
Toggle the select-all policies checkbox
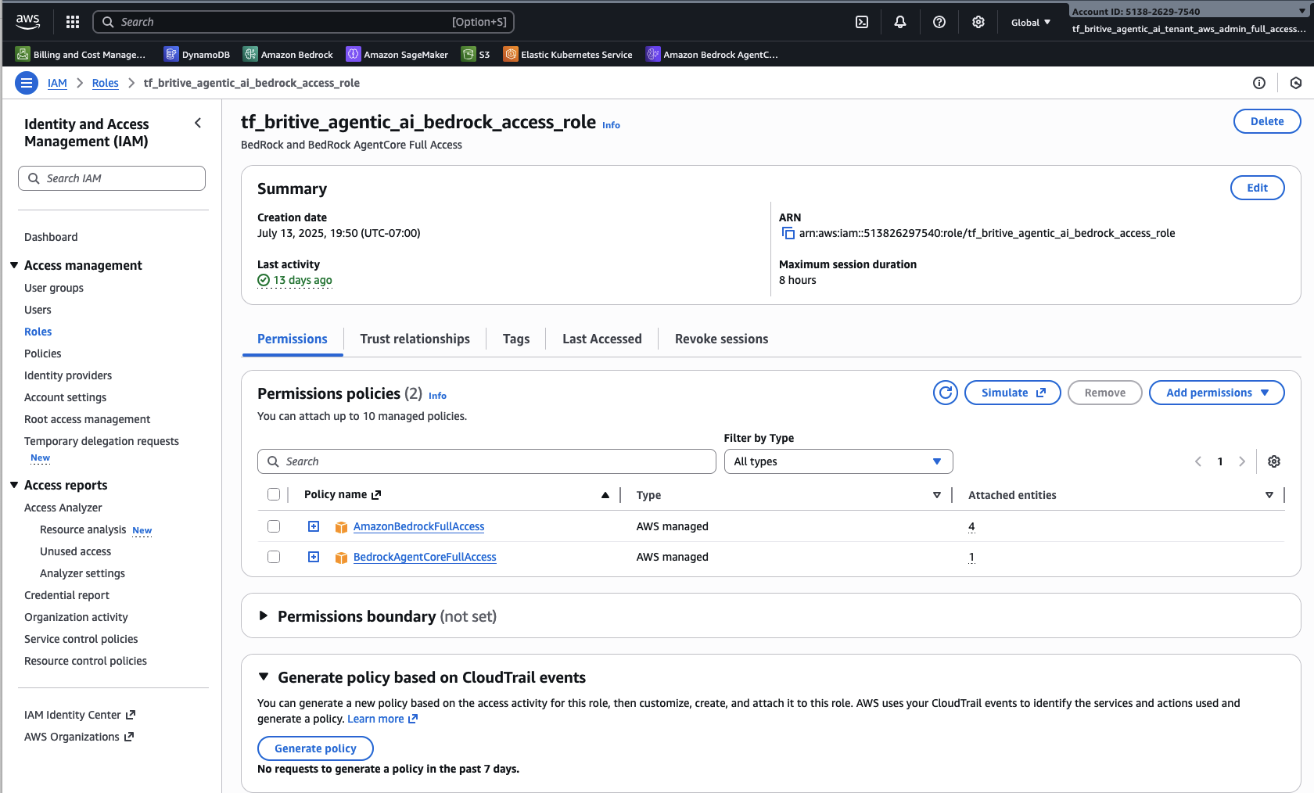coord(274,494)
